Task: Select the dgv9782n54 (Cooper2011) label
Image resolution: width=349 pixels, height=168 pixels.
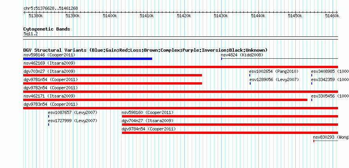Action: 51,88
